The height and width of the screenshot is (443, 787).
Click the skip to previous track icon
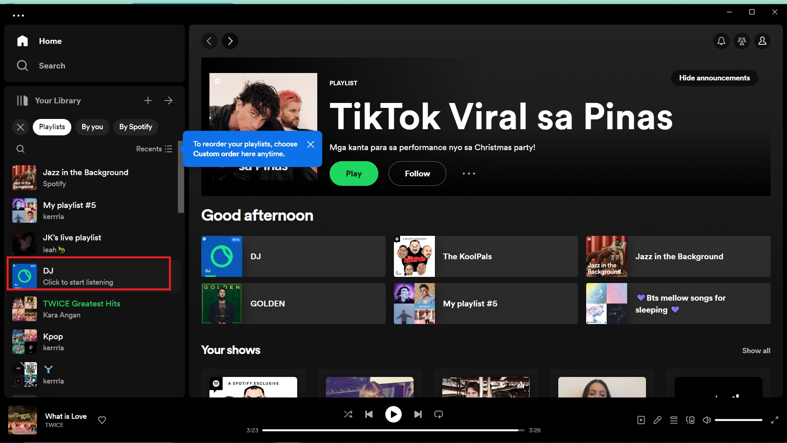(369, 414)
